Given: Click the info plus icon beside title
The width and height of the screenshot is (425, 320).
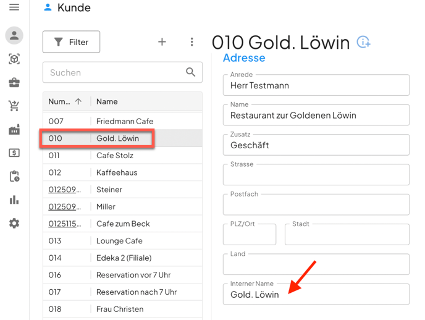Looking at the screenshot, I should tap(364, 42).
